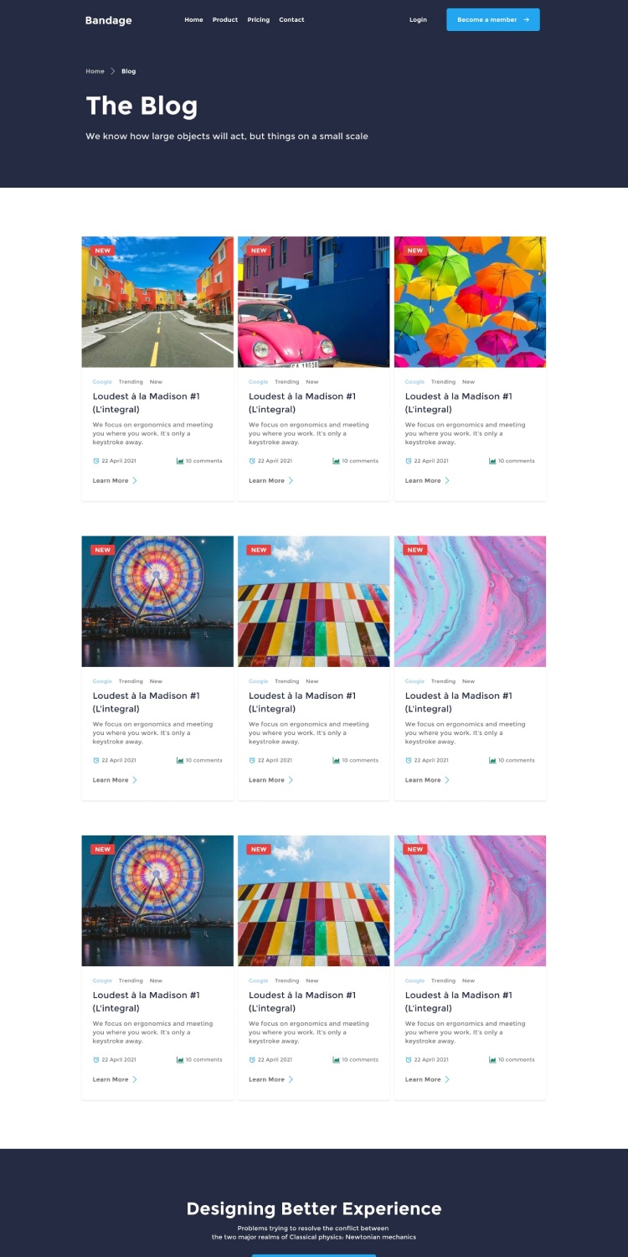The width and height of the screenshot is (628, 1257).
Task: Click the NEW badge on the umbrellas image
Action: [x=415, y=251]
